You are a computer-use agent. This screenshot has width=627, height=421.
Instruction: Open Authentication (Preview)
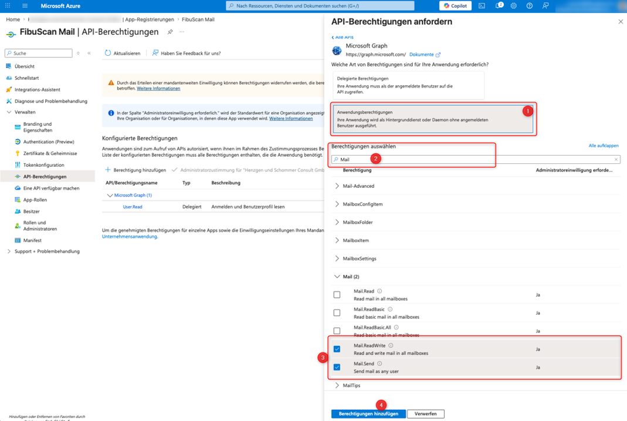(x=48, y=142)
